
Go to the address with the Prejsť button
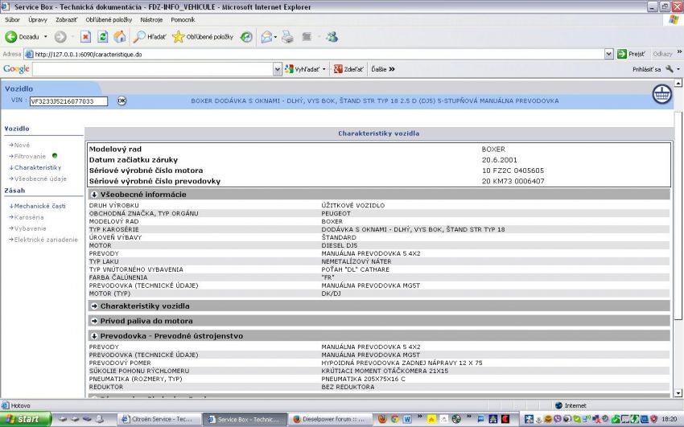click(631, 55)
